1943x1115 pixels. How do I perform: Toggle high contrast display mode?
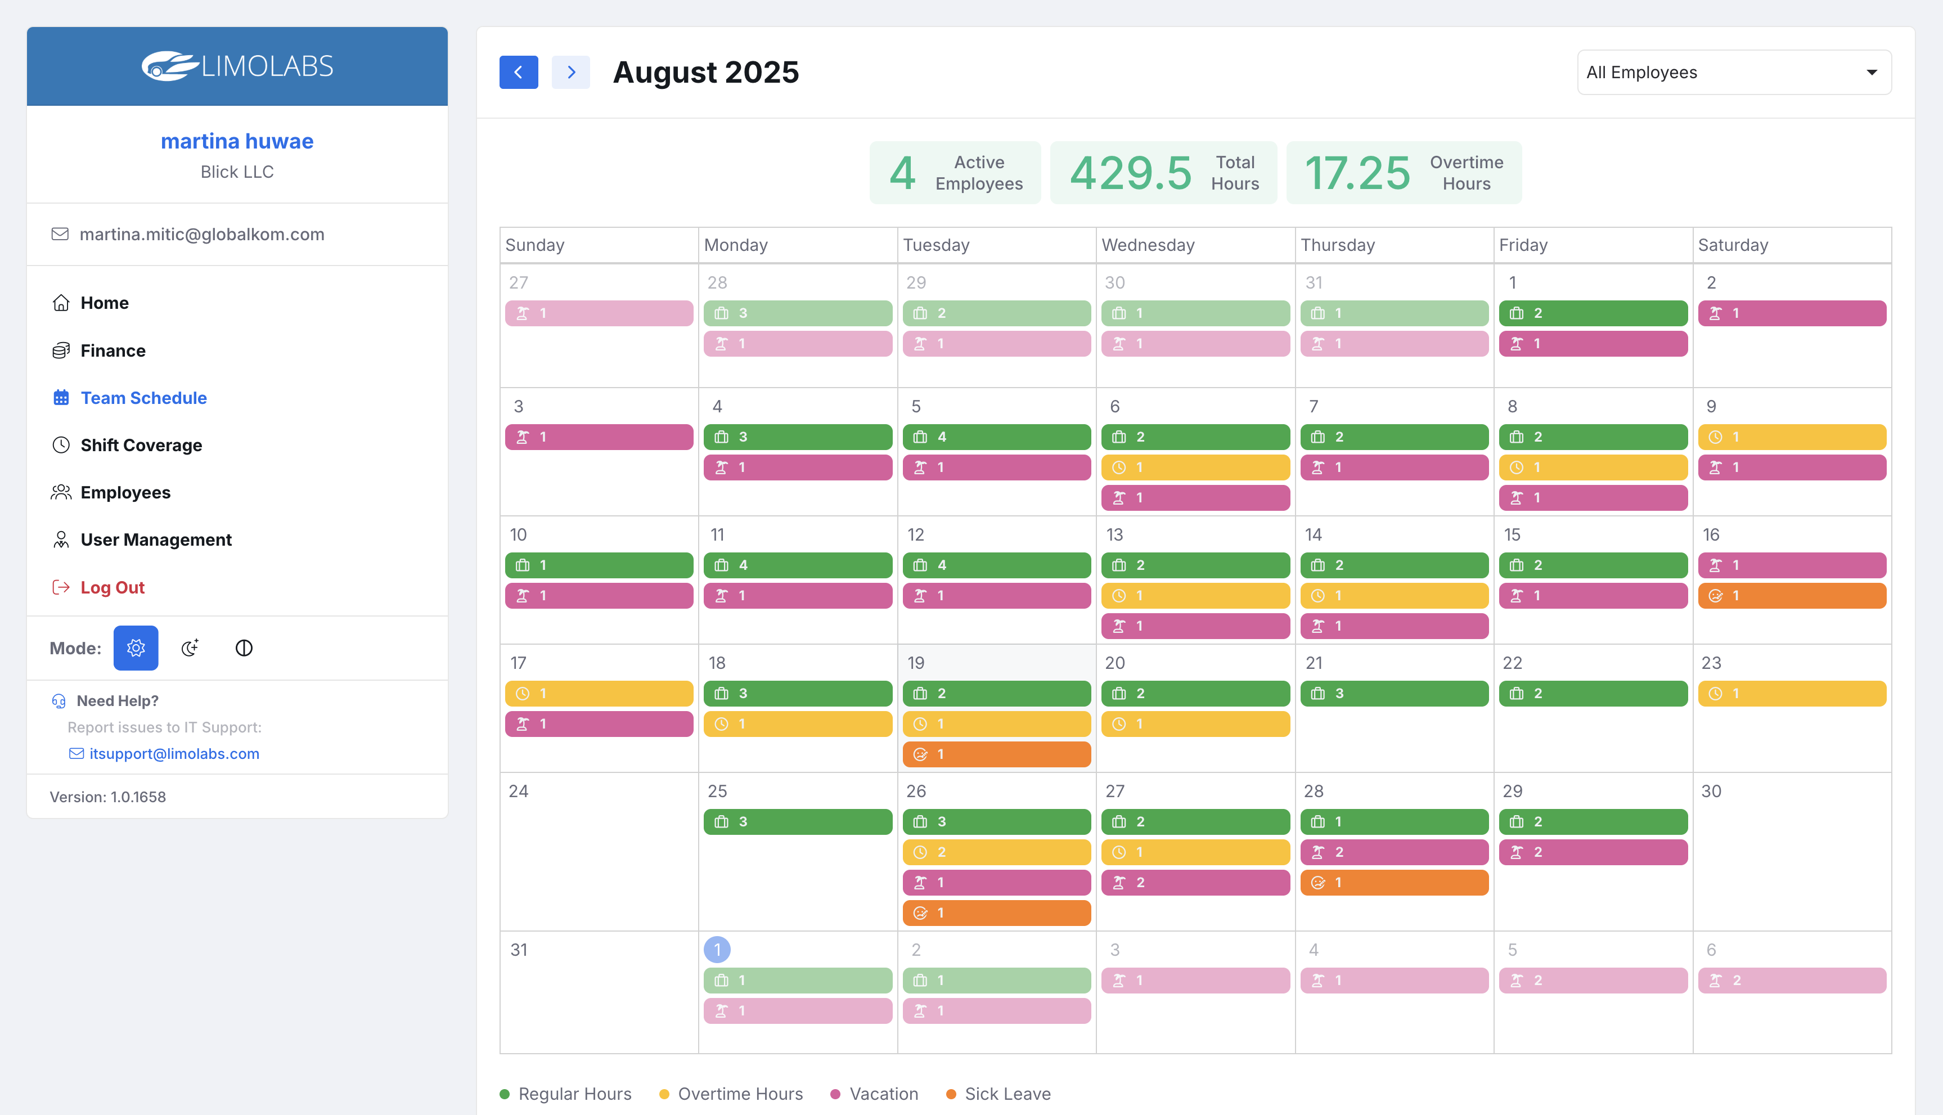point(244,648)
